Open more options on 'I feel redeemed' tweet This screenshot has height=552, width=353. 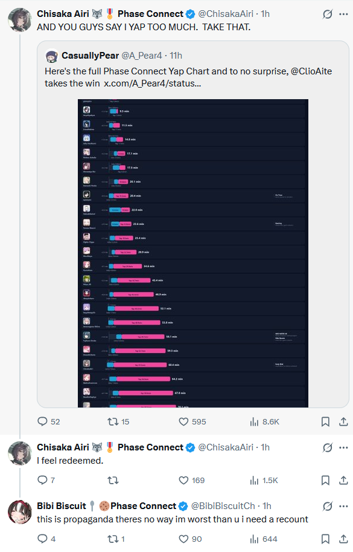[343, 447]
